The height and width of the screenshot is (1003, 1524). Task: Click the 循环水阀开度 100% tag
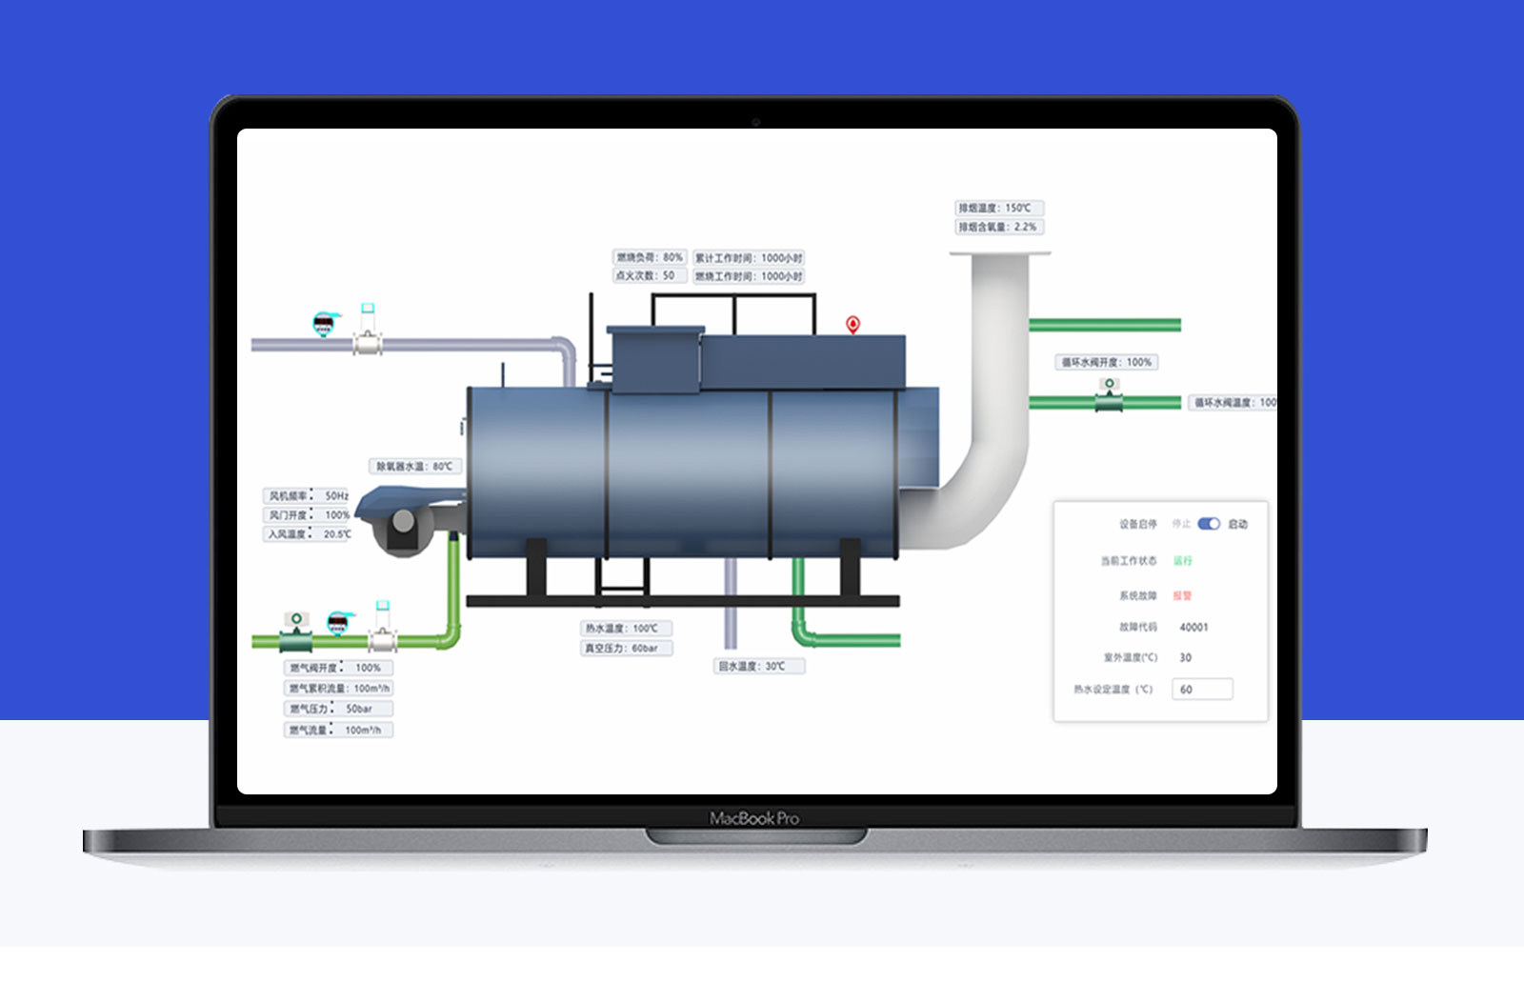tap(1106, 362)
